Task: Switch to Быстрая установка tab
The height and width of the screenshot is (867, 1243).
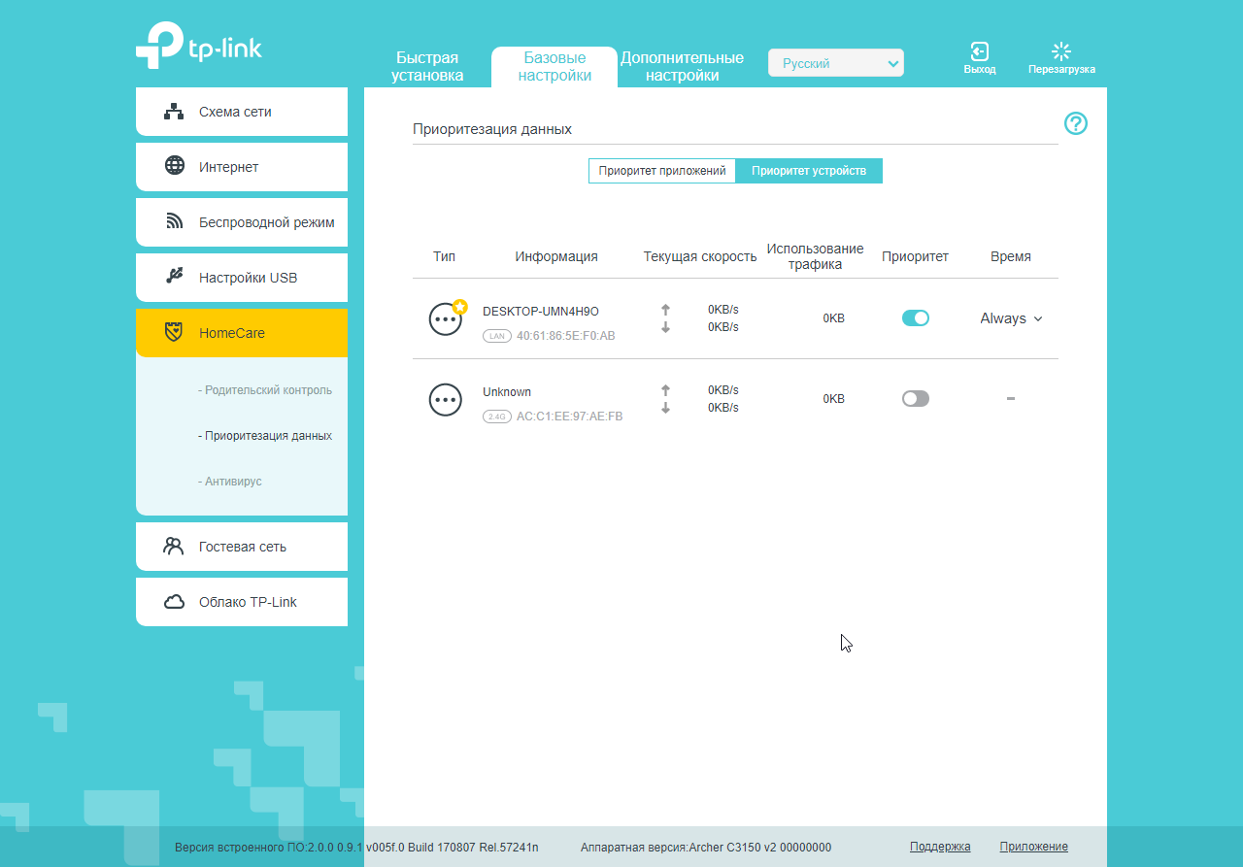Action: [427, 67]
